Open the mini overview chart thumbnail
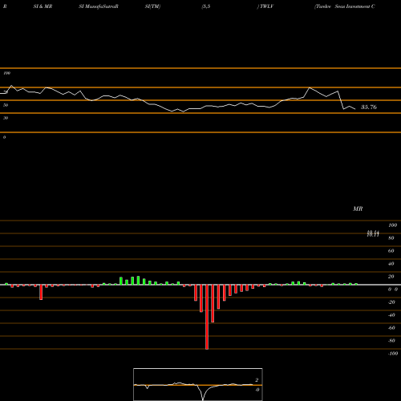This screenshot has width=401, height=401. point(198,384)
